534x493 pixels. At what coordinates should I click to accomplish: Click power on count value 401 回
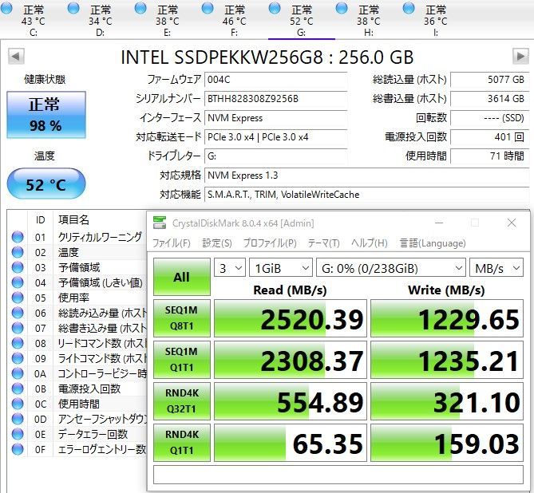click(x=490, y=137)
